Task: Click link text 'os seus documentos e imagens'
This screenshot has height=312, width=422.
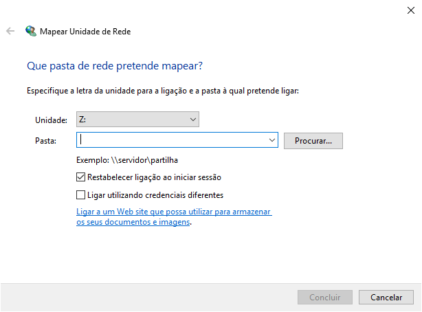Action: (x=133, y=222)
